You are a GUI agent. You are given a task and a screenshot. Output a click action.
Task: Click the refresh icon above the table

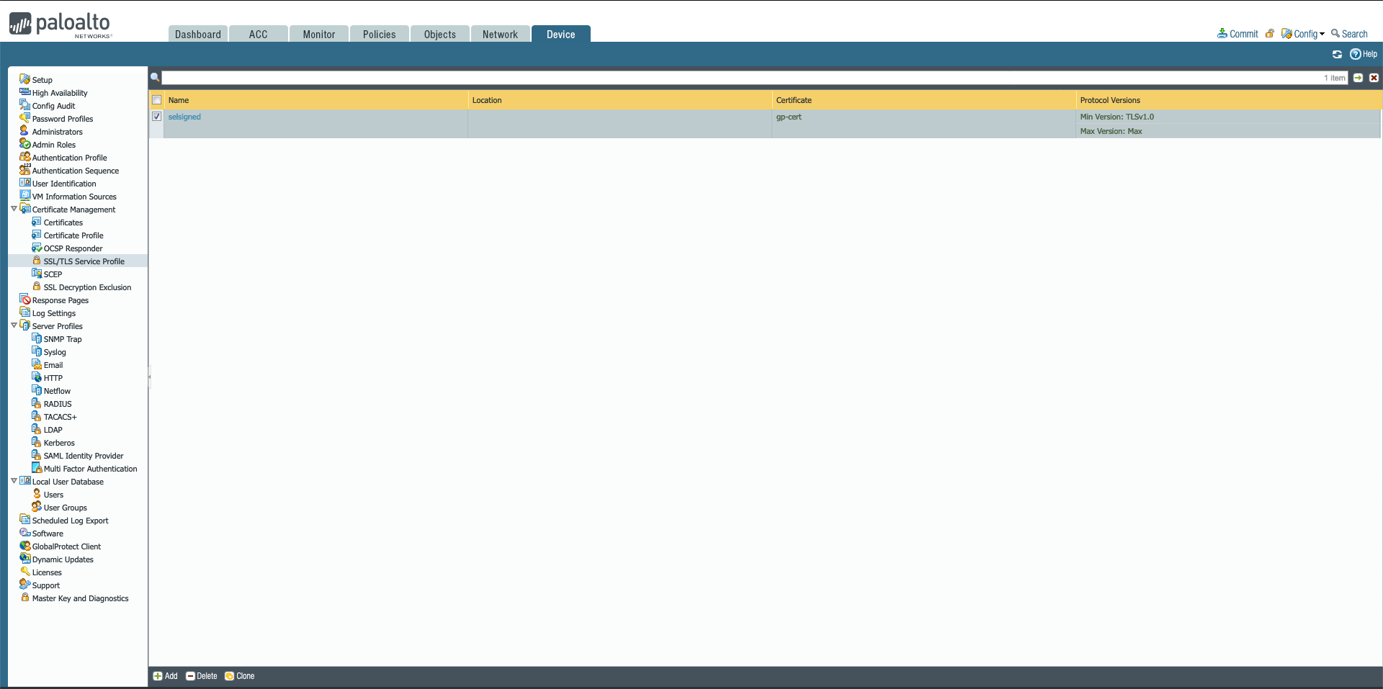tap(1337, 54)
